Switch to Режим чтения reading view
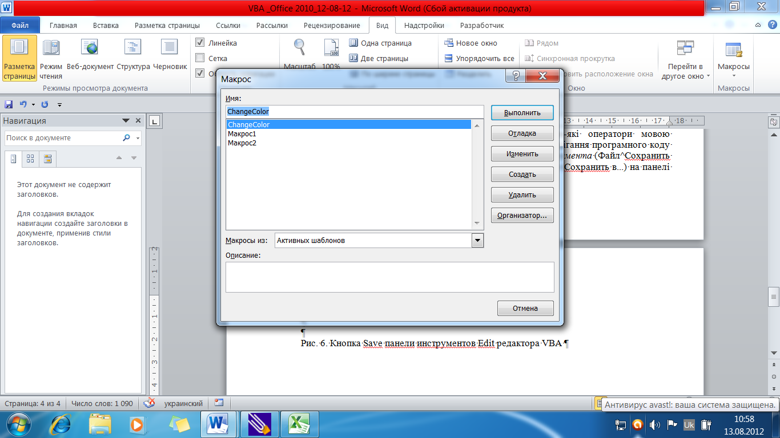Screen dimensions: 780x438 [x=51, y=58]
